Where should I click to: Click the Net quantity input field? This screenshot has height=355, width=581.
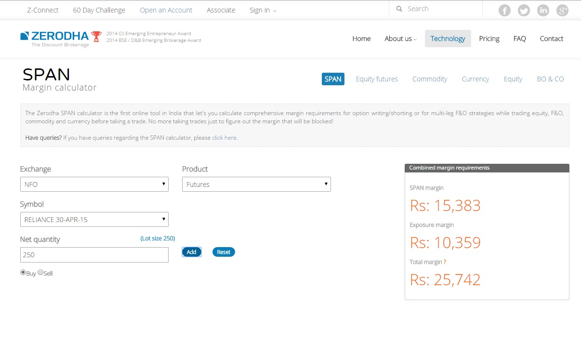94,255
